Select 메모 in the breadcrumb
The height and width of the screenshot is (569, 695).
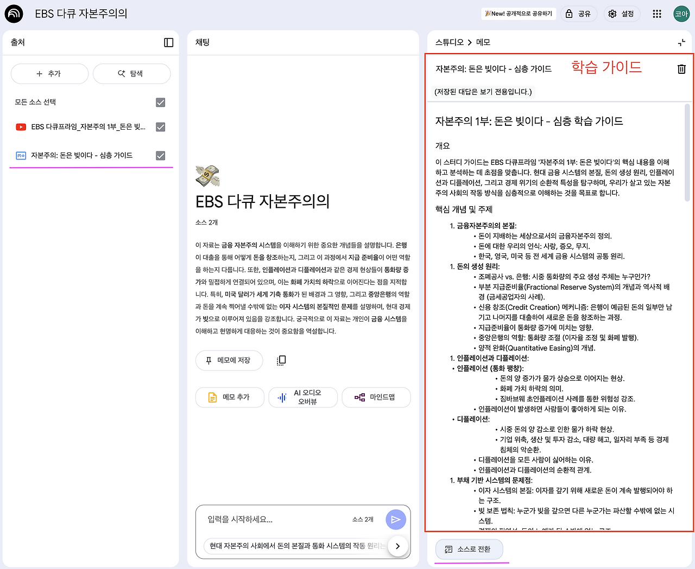[x=483, y=41]
